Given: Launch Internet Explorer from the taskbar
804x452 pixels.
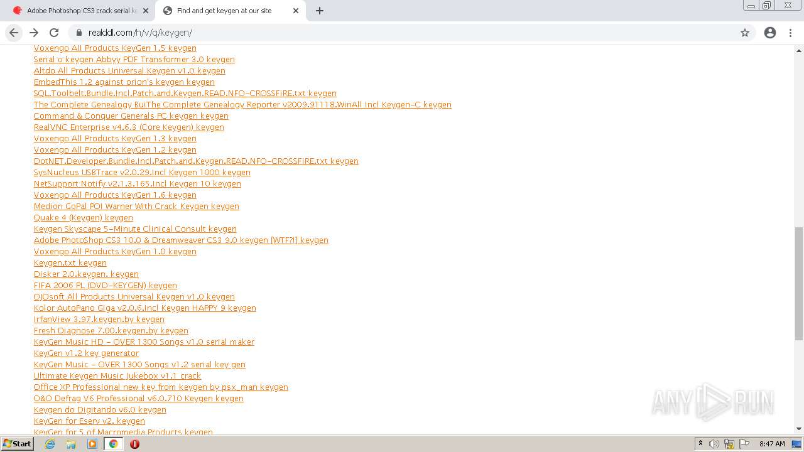Looking at the screenshot, I should click(x=50, y=444).
